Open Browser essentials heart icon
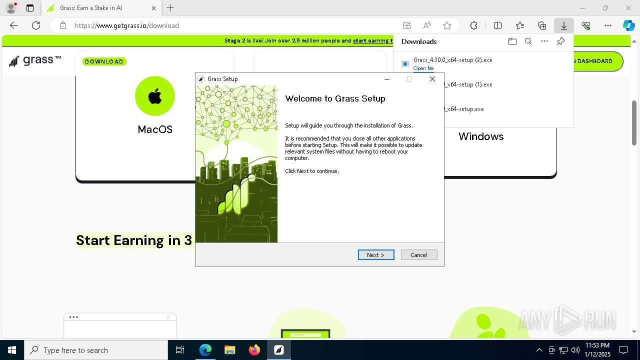Screen dimensions: 640x360 586,25
